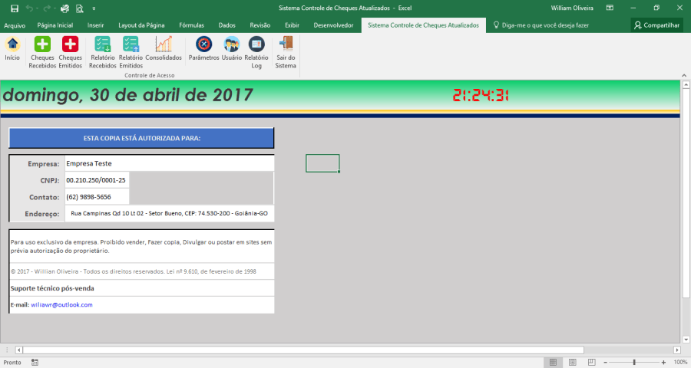Click the copyright Willian Oliveira row
This screenshot has width=691, height=368.
[141, 271]
